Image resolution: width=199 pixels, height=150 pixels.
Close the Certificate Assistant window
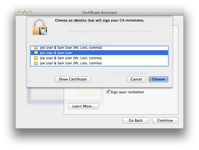click(x=19, y=13)
